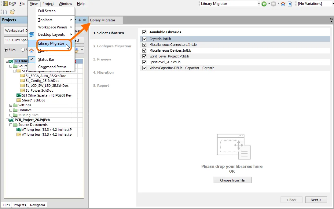Click the open folder toolbar icon
The image size is (334, 209).
point(12,12)
